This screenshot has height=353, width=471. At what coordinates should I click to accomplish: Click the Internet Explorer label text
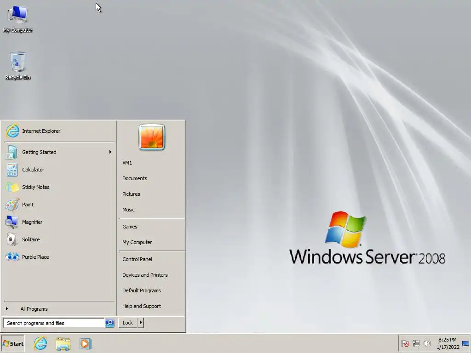(41, 131)
